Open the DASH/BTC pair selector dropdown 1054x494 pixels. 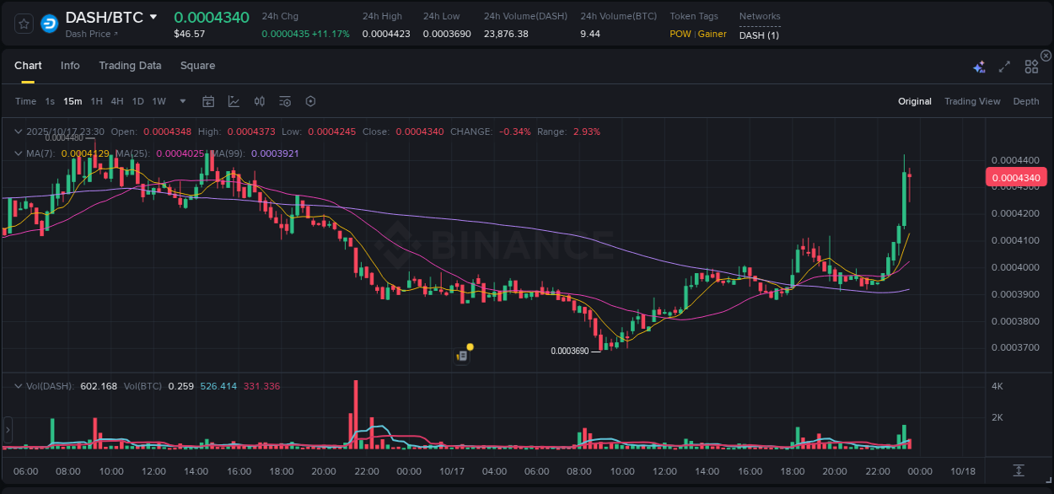coord(152,16)
